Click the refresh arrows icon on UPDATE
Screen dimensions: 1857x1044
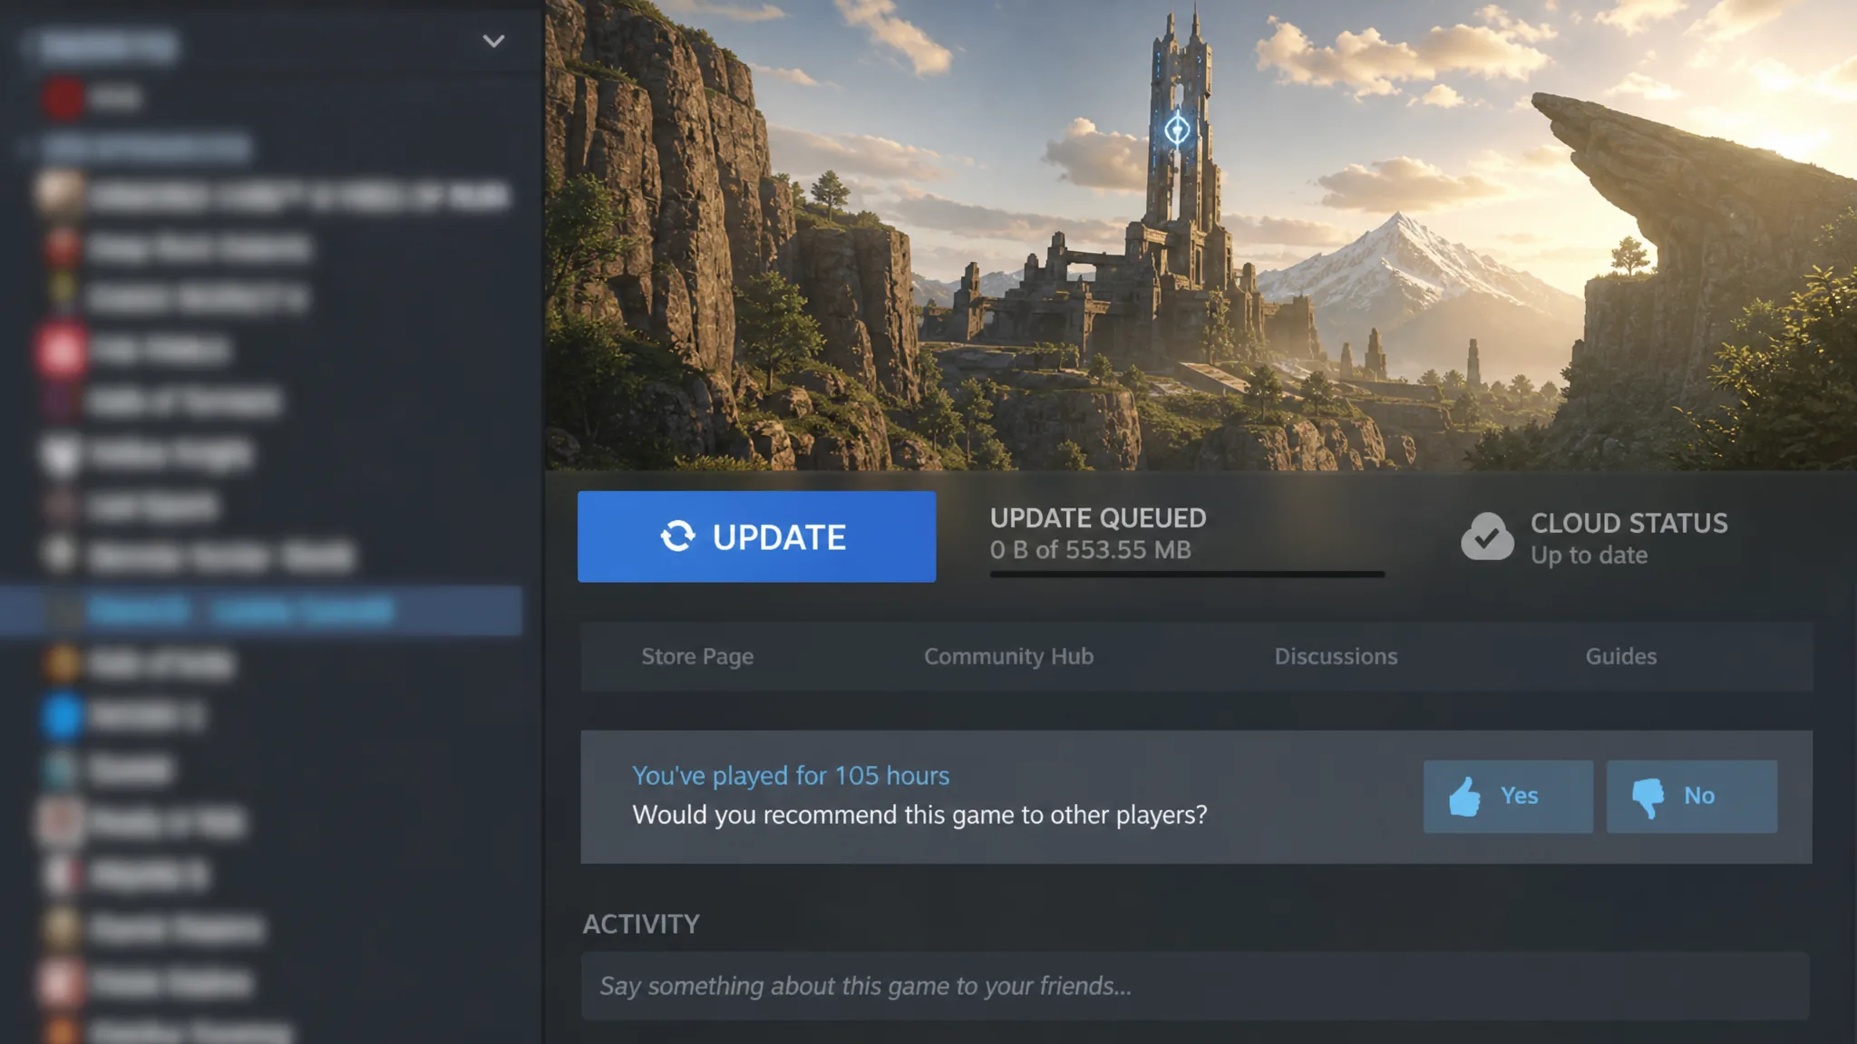[677, 536]
